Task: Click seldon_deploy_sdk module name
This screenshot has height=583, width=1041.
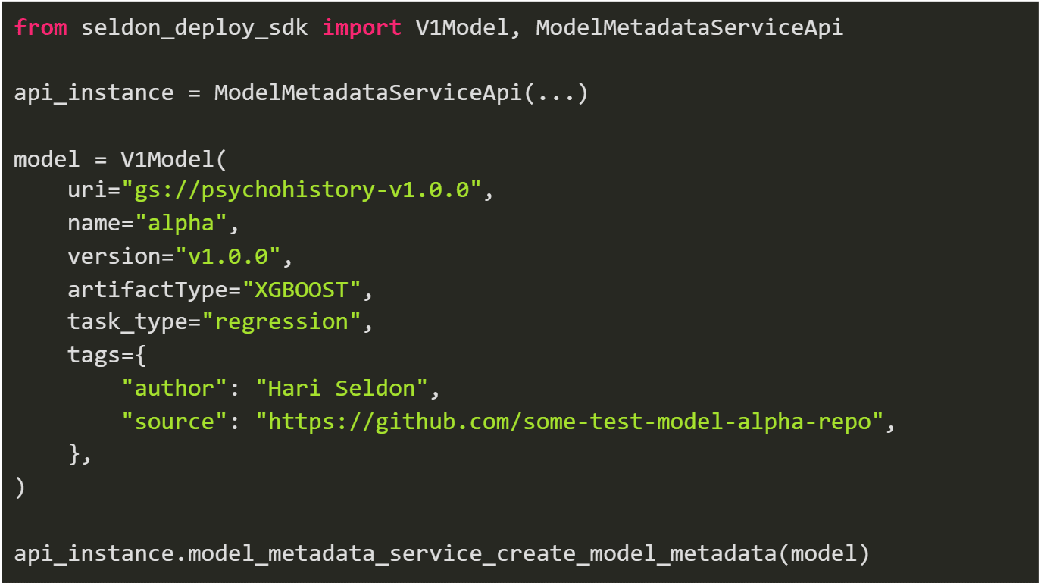Action: click(x=194, y=28)
